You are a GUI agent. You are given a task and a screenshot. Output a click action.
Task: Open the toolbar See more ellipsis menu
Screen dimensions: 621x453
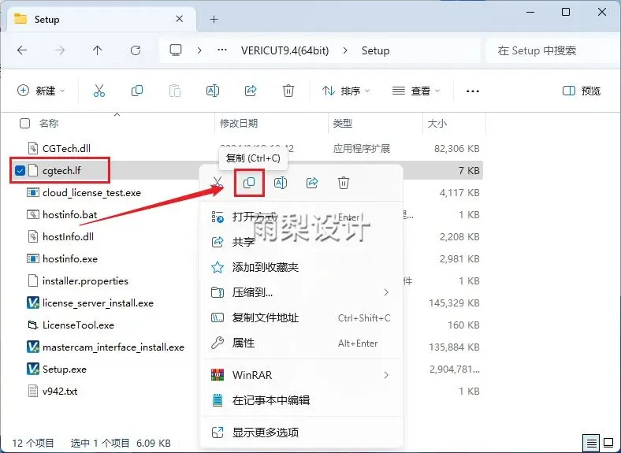click(x=473, y=91)
